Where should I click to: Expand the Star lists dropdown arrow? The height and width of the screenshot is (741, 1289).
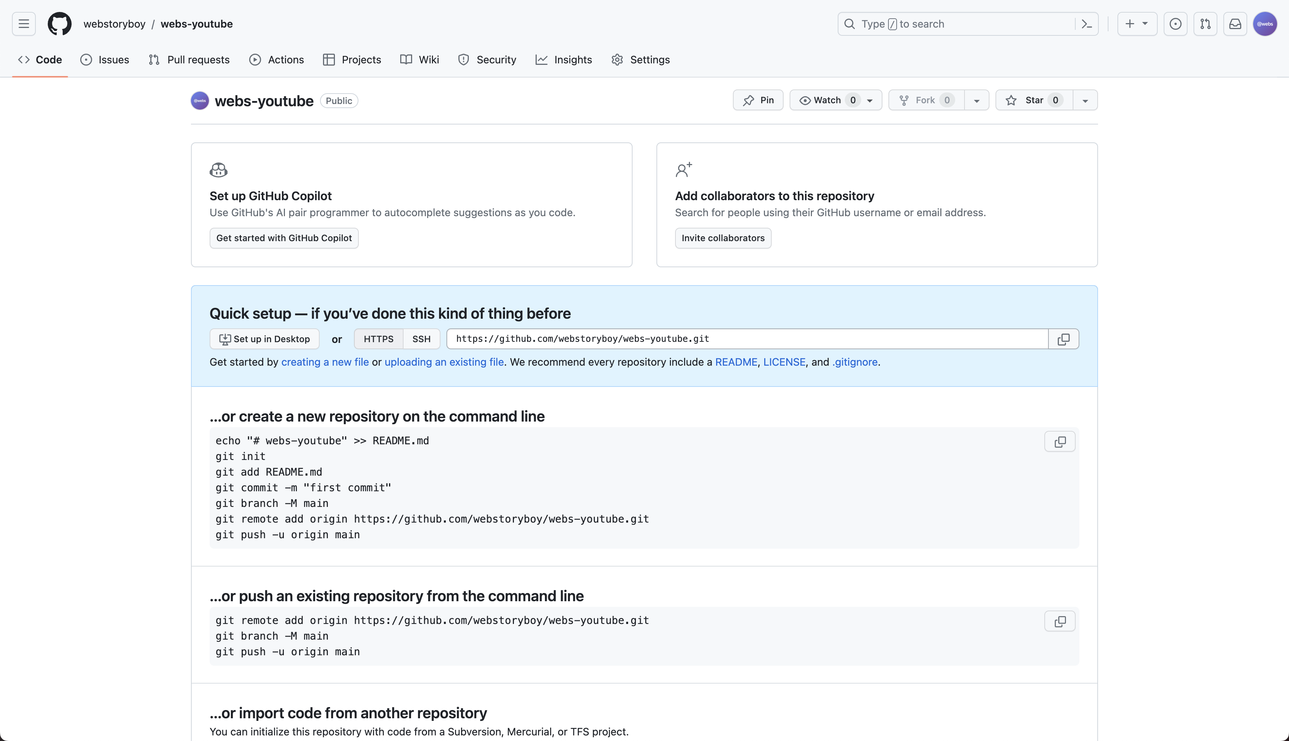click(1085, 100)
